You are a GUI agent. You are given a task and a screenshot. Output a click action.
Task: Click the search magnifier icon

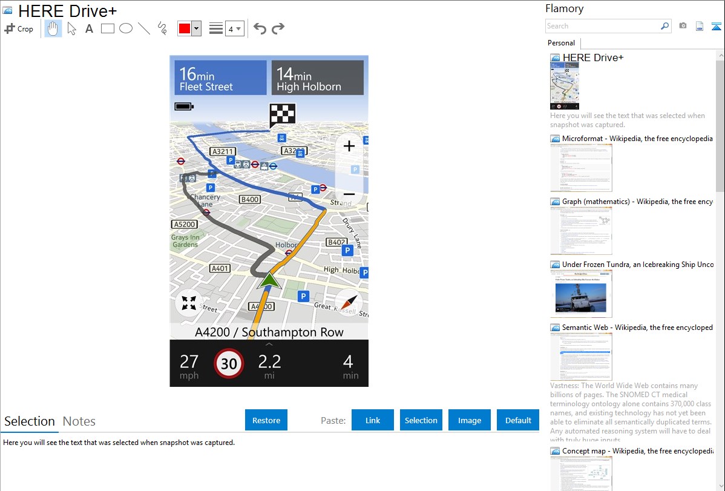coord(664,26)
